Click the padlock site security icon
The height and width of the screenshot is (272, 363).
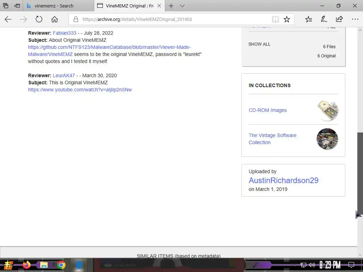click(76, 19)
